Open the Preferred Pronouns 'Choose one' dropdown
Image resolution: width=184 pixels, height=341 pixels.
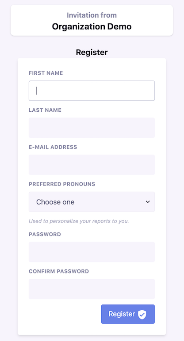tap(92, 202)
